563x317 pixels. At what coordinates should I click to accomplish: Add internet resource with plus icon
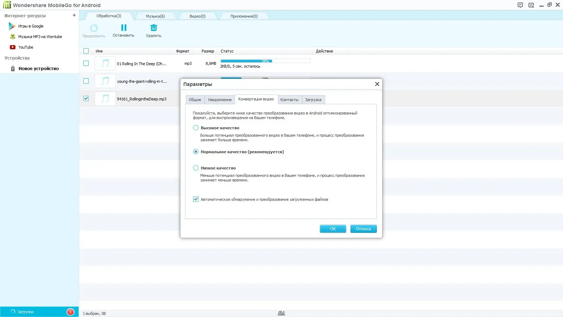click(x=74, y=15)
